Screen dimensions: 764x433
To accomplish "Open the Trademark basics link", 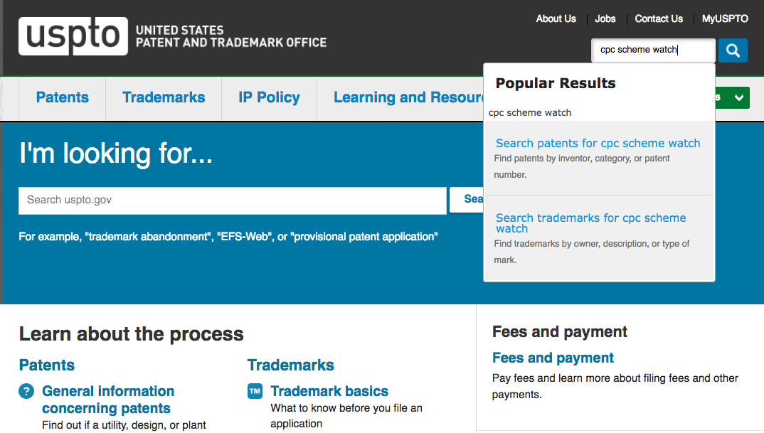I will (329, 391).
